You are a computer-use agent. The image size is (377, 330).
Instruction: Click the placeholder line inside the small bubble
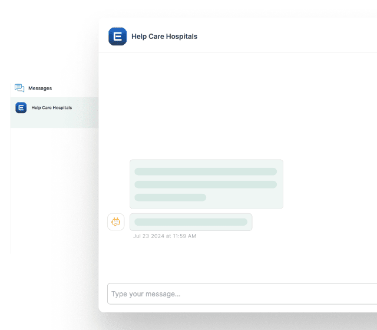(191, 222)
